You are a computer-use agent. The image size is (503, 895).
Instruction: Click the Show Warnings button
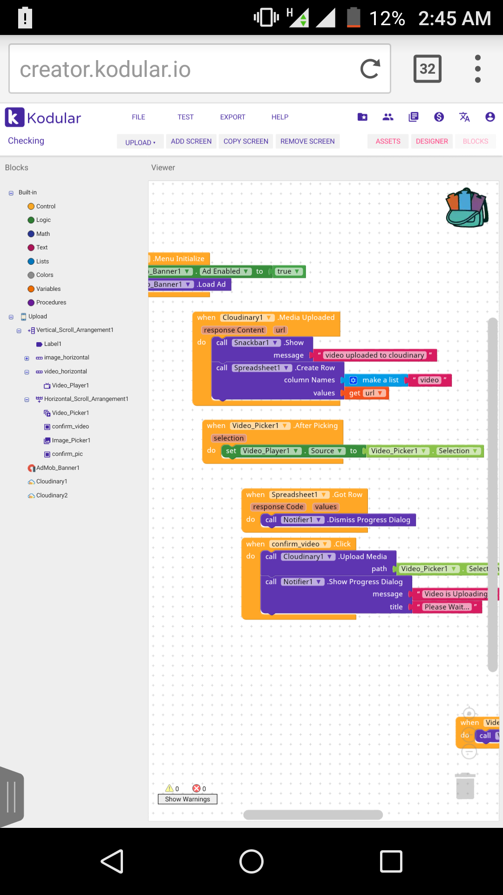pos(187,799)
